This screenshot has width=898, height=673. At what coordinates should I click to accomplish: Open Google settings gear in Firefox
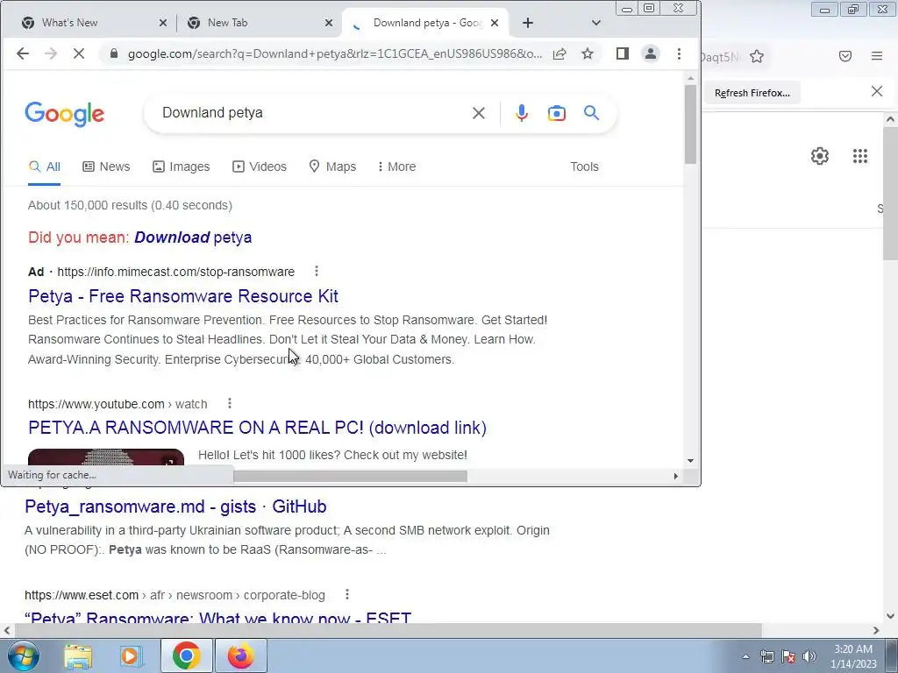[x=820, y=156]
